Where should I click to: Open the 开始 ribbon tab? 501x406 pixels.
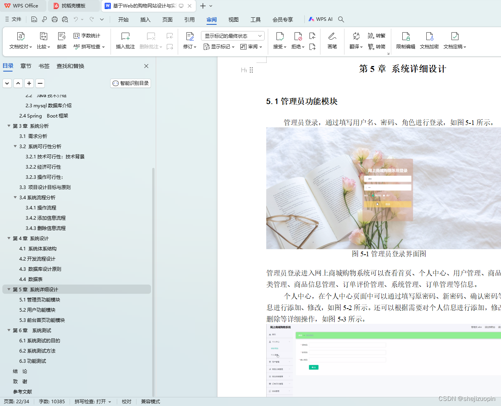click(x=123, y=19)
